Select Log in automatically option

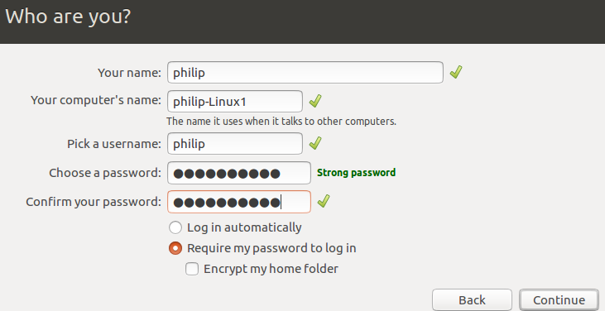(175, 227)
